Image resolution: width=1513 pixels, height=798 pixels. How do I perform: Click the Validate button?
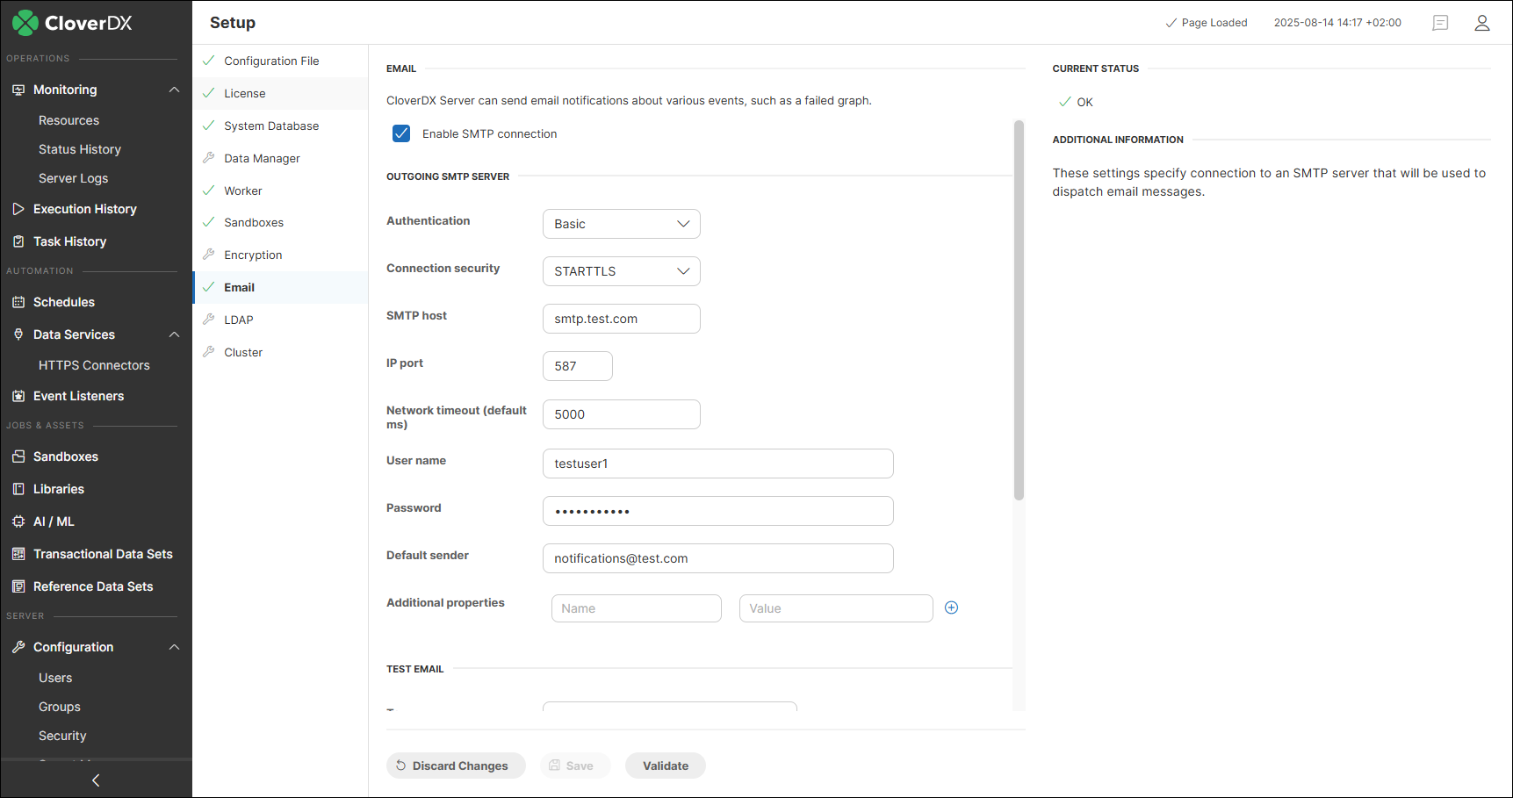[x=665, y=765]
